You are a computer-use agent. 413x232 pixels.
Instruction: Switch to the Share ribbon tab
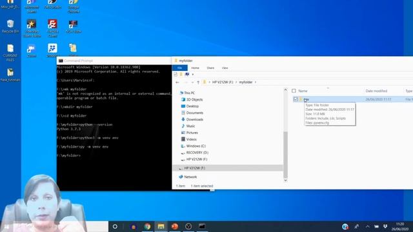[210, 68]
